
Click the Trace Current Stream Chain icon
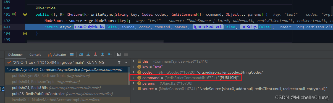126,54
